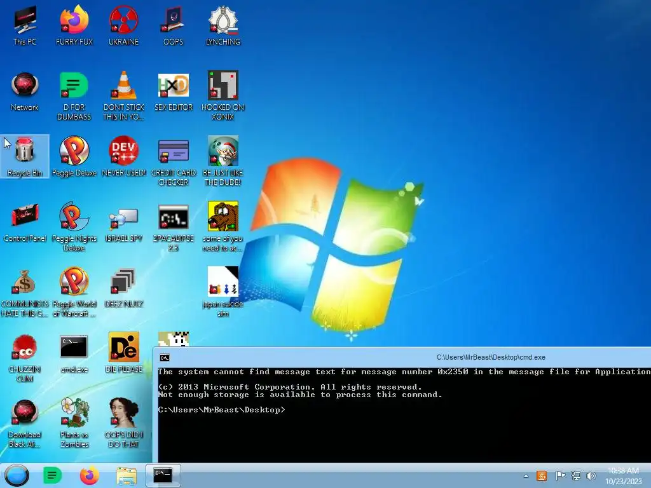
Task: Open the Network desktop icon
Action: [25, 91]
